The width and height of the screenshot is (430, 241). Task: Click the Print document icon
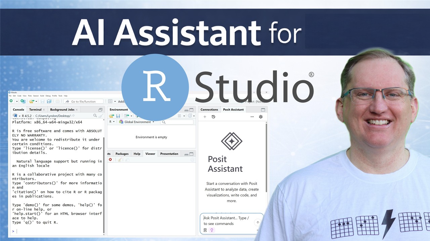(x=57, y=101)
